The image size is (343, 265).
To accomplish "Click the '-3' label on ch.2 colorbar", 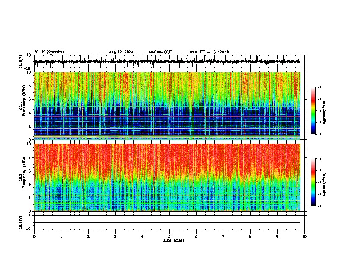I will [x=320, y=159].
